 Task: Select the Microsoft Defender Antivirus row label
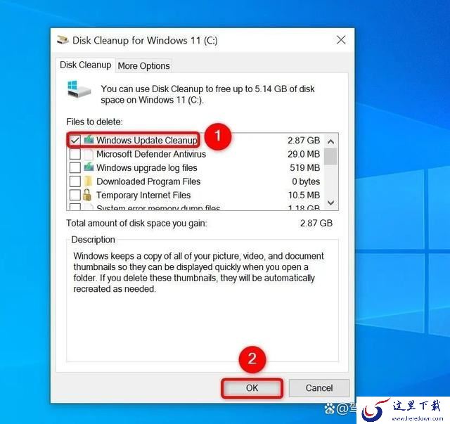[151, 154]
